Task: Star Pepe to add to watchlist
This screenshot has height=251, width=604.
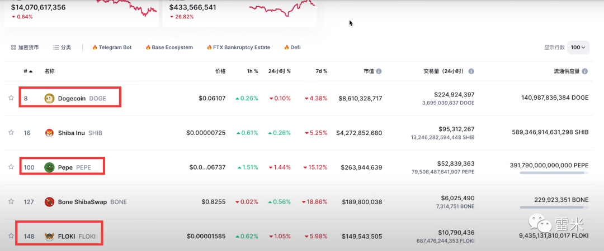Action: (x=11, y=167)
